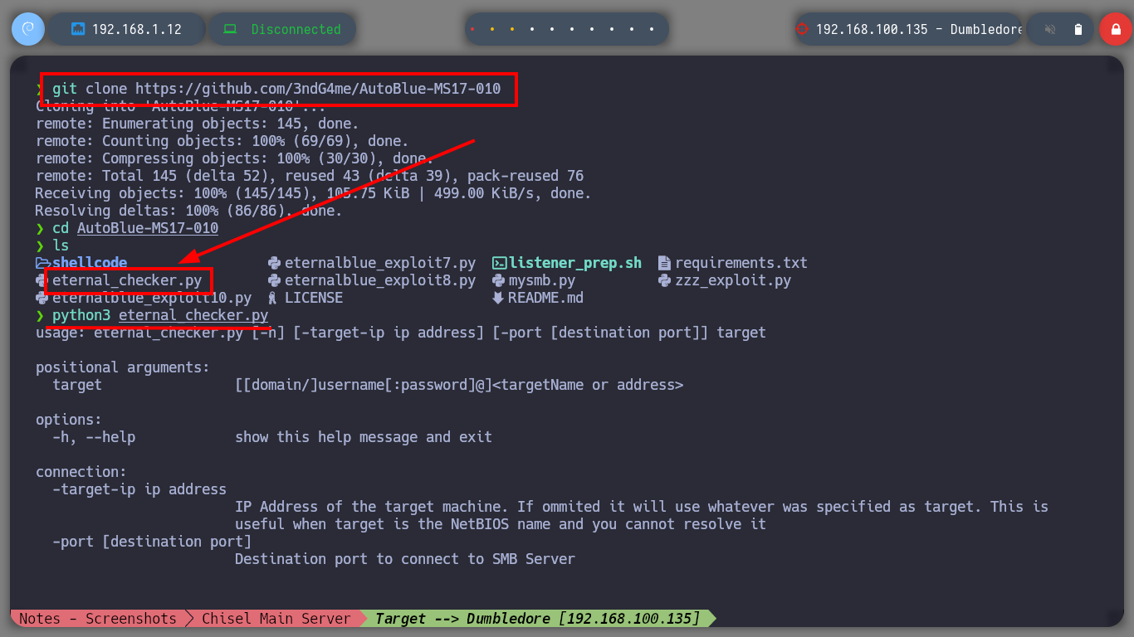This screenshot has height=637, width=1134.
Task: Click the README.md file name
Action: (546, 298)
